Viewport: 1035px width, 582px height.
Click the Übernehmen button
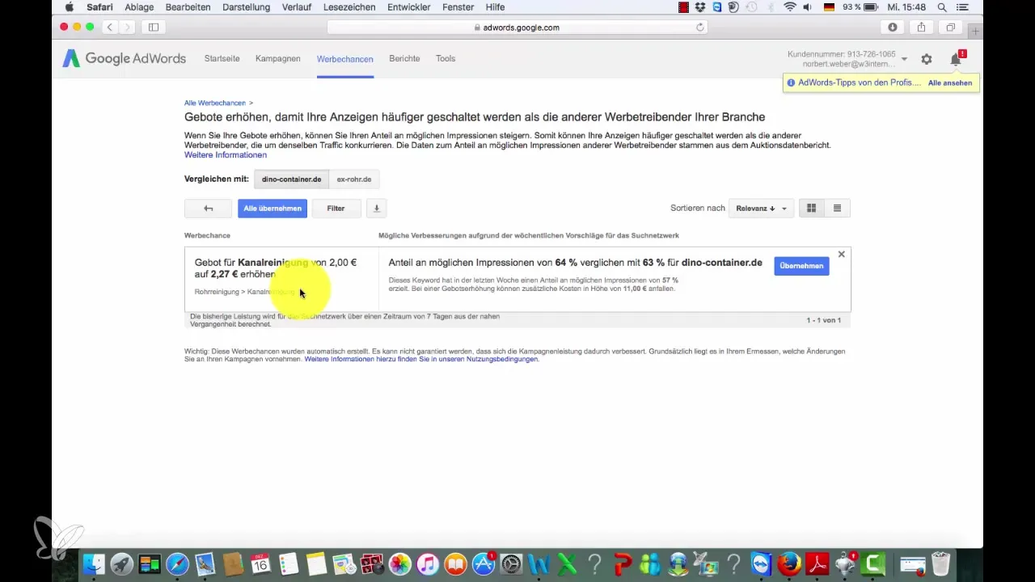(801, 266)
